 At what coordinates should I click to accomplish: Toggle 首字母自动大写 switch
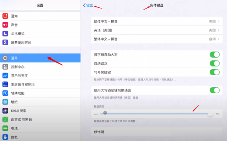click(x=215, y=55)
